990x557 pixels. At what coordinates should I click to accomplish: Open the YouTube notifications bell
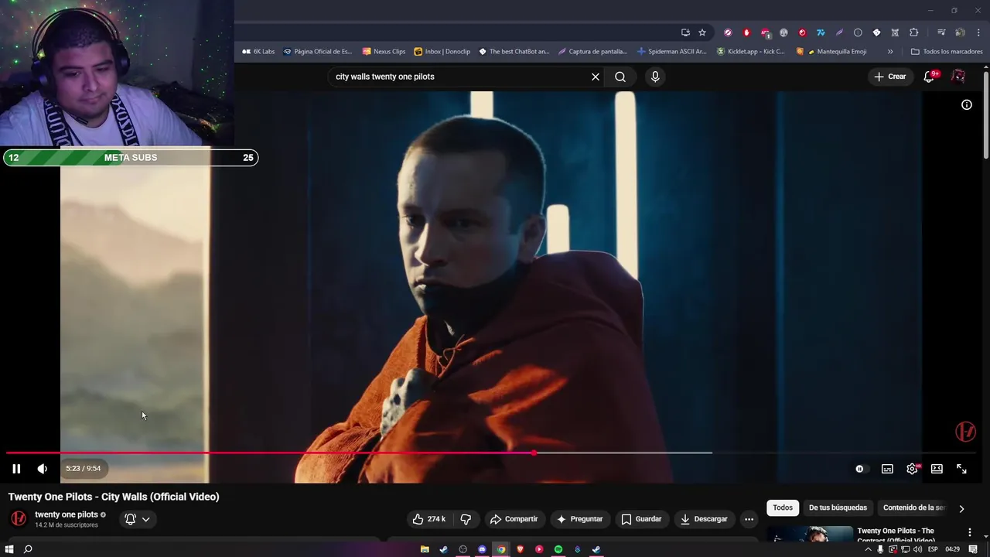click(930, 77)
